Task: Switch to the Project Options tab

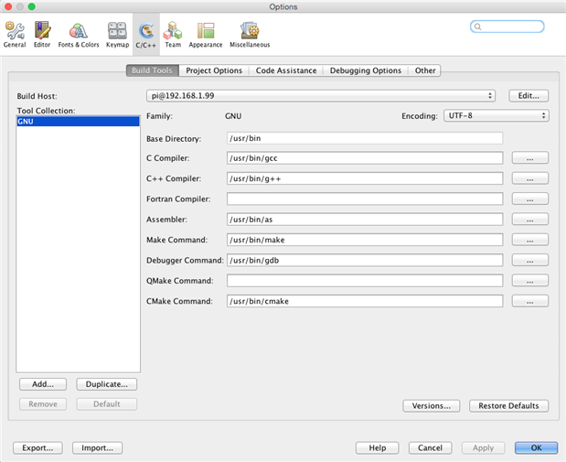Action: (x=214, y=70)
